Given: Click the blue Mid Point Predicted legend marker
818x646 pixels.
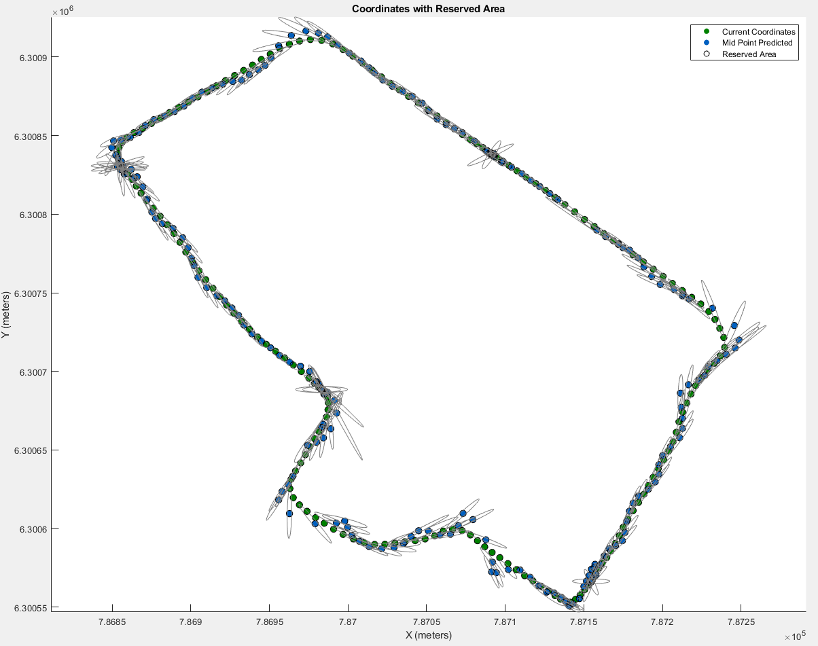Looking at the screenshot, I should pos(707,43).
